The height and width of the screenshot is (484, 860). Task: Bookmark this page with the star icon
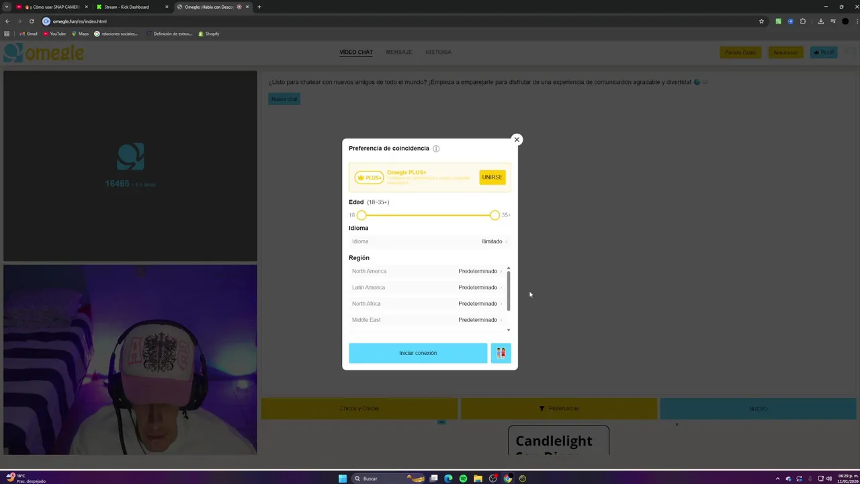point(761,22)
